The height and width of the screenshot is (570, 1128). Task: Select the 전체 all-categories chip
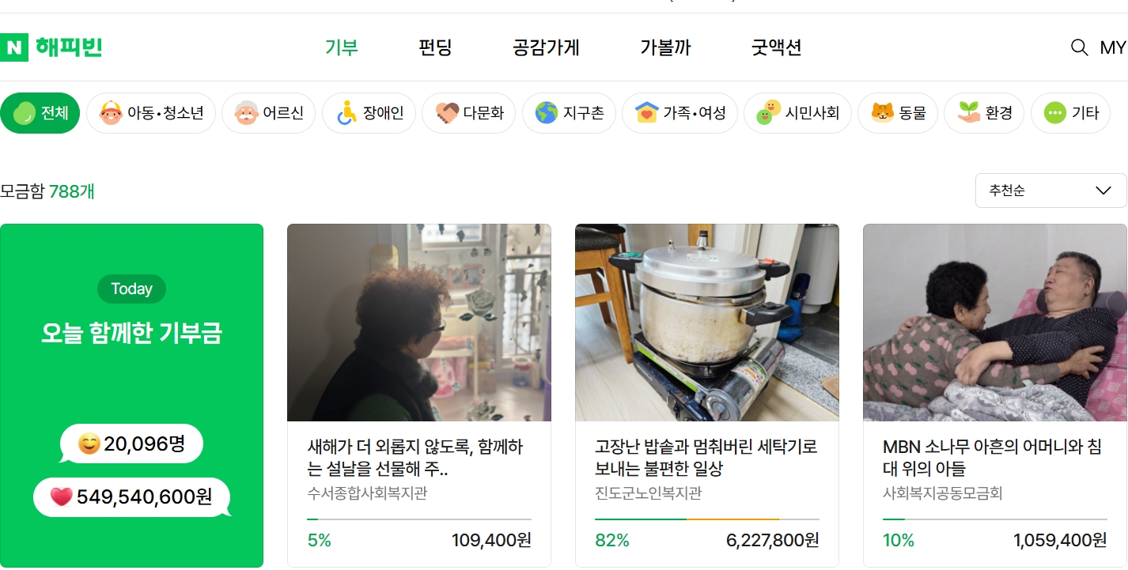[40, 113]
